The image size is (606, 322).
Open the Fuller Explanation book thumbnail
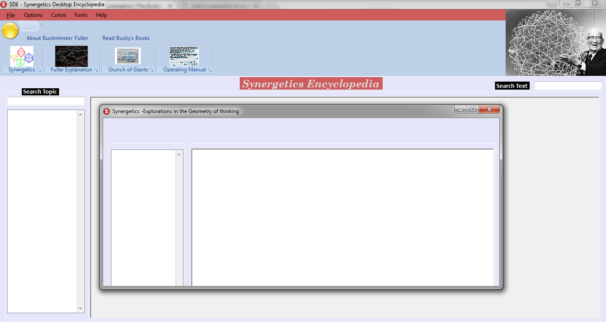tap(71, 56)
